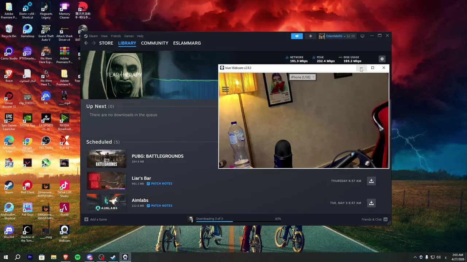Open Discord desktop shortcut
467x262 pixels.
click(9, 232)
